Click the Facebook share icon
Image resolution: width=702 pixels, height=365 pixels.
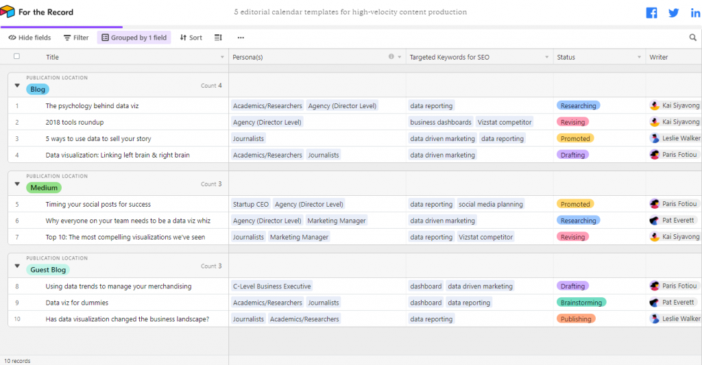[x=651, y=13]
